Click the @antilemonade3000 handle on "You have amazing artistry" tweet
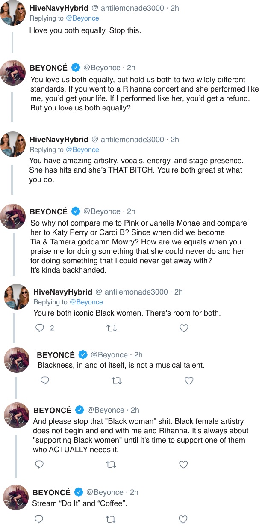The width and height of the screenshot is (259, 530). (132, 140)
